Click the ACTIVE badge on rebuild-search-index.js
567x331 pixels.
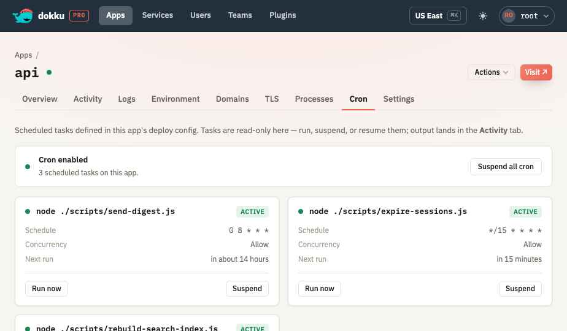[252, 328]
